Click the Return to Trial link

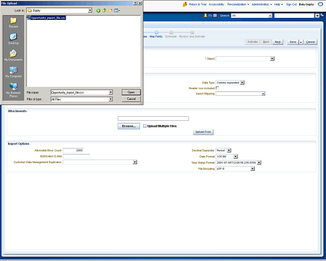[198, 5]
